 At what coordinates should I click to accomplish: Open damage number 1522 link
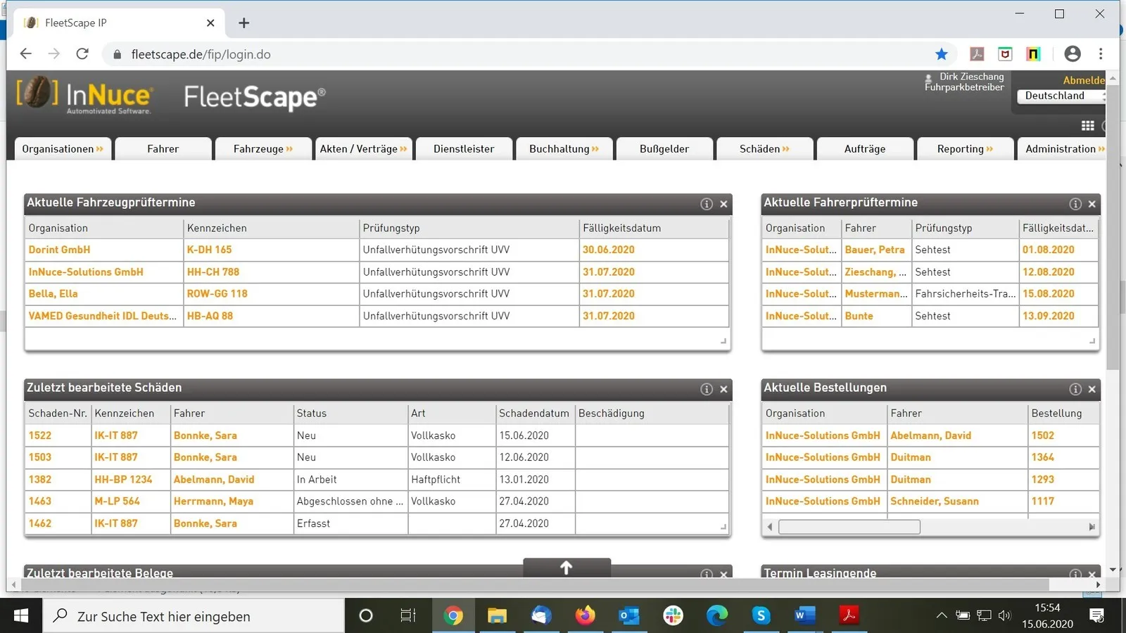pyautogui.click(x=40, y=435)
